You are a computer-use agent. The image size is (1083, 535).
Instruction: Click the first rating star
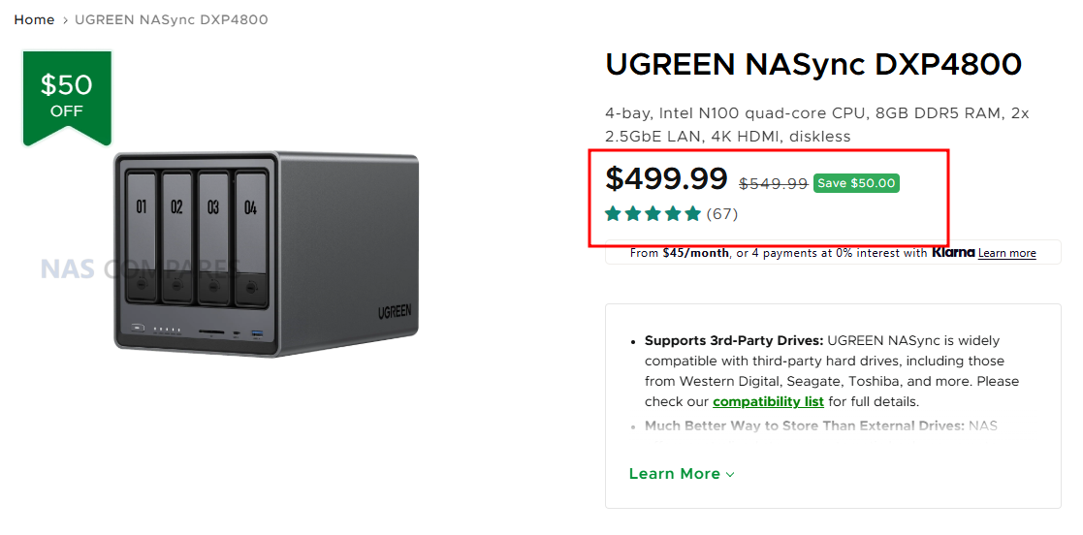pyautogui.click(x=614, y=213)
